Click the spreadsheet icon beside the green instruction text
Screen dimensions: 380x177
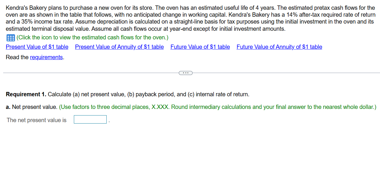pos(11,38)
